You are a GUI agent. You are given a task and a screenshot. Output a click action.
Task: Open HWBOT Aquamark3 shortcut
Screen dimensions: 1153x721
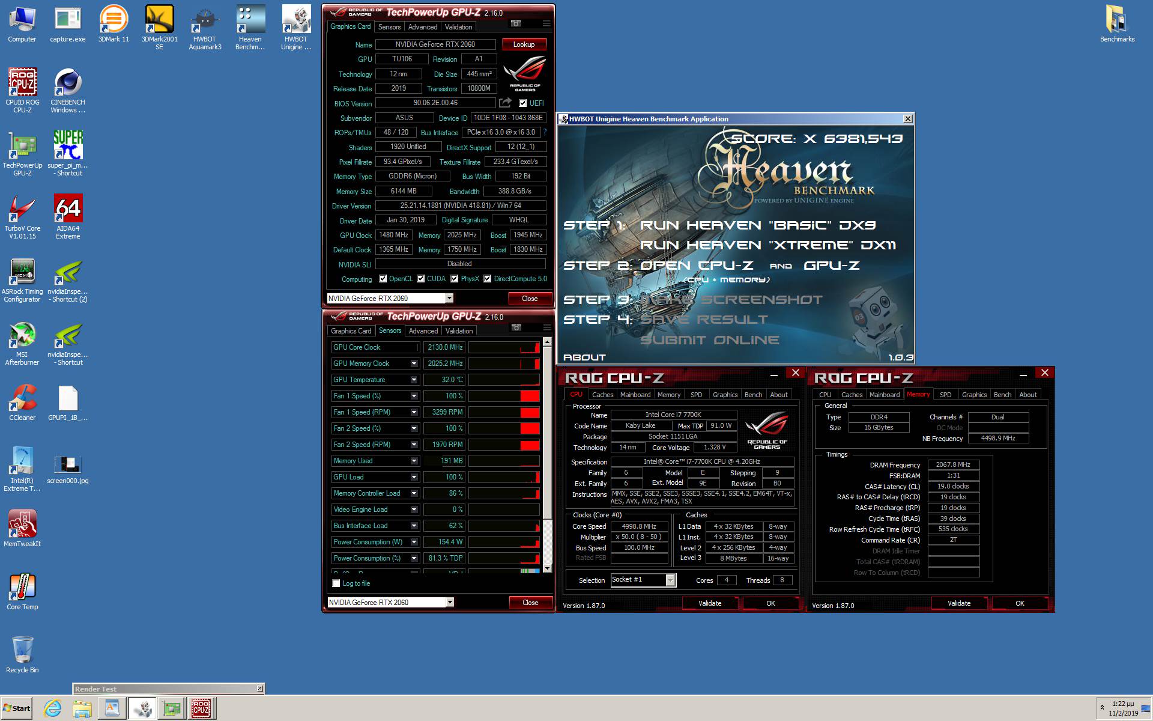click(205, 28)
